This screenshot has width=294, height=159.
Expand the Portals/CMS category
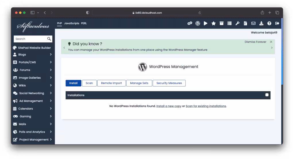click(32, 62)
